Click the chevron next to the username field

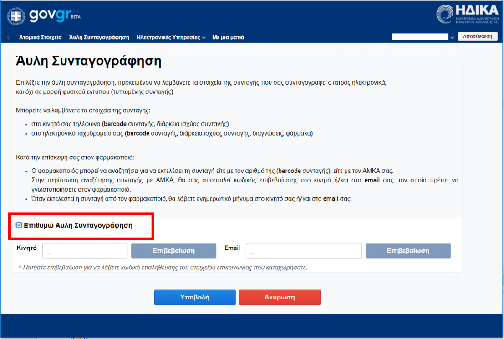(452, 38)
